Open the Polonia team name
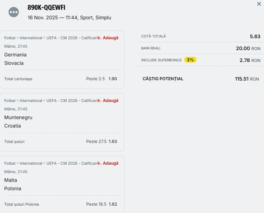Screen dimensions: 264x213 tap(13, 188)
